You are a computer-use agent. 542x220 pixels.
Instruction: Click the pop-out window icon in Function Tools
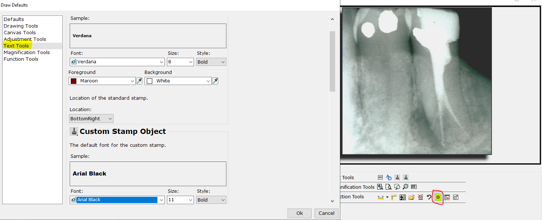tap(456, 197)
